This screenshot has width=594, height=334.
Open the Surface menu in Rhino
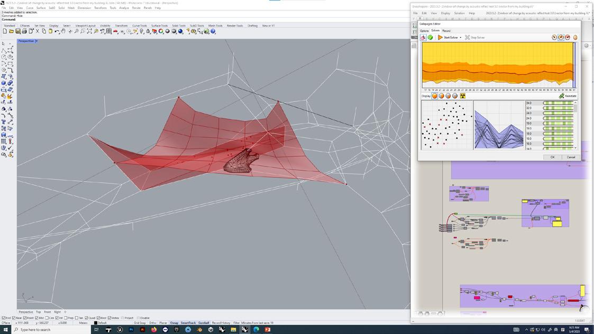(x=41, y=8)
